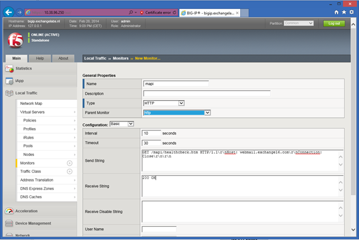Open the iApp section in sidebar
Image resolution: width=359 pixels, height=240 pixels.
pos(20,80)
